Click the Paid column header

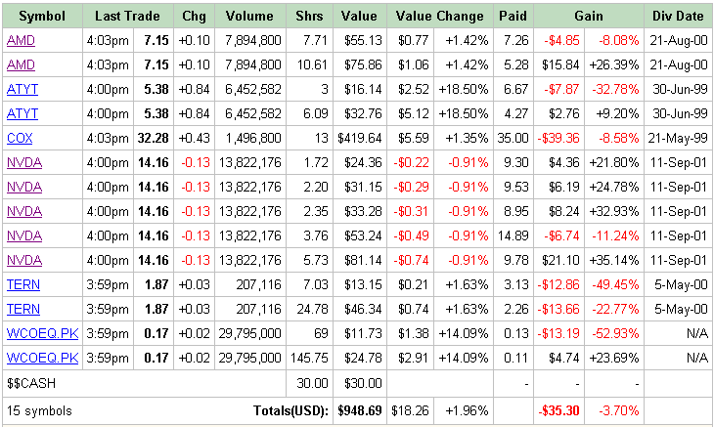[x=513, y=16]
